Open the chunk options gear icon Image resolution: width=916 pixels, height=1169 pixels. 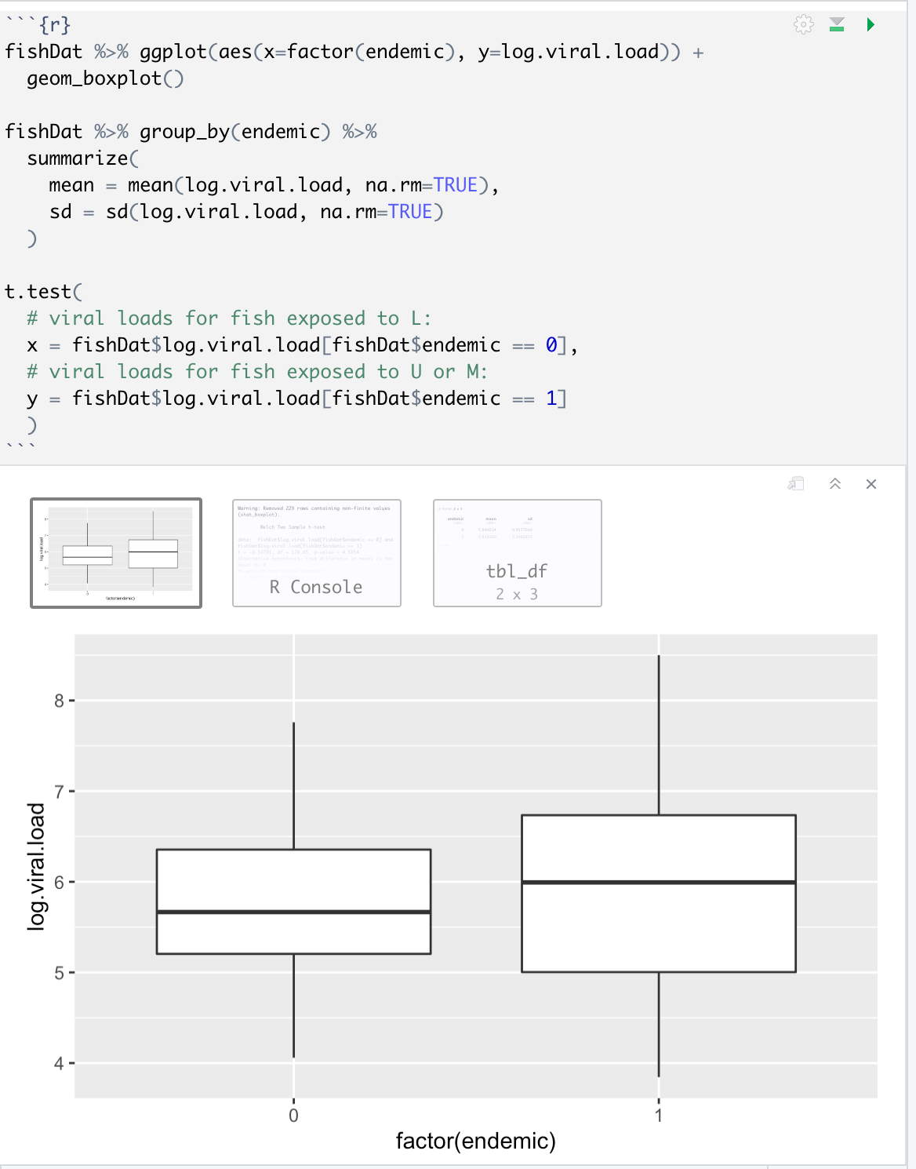point(804,24)
